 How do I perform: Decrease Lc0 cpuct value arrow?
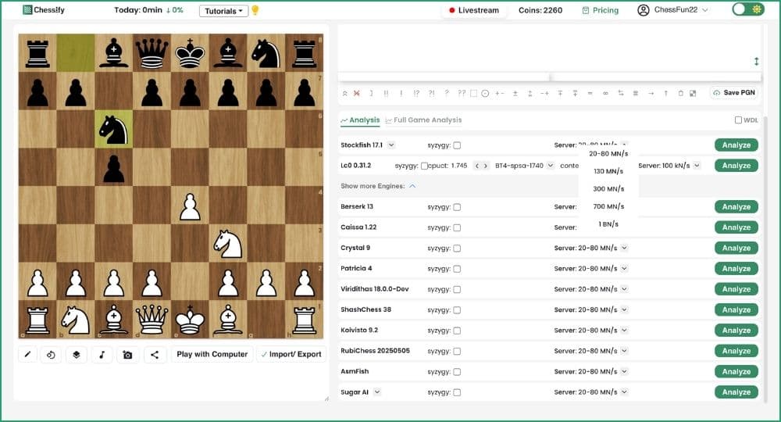476,166
